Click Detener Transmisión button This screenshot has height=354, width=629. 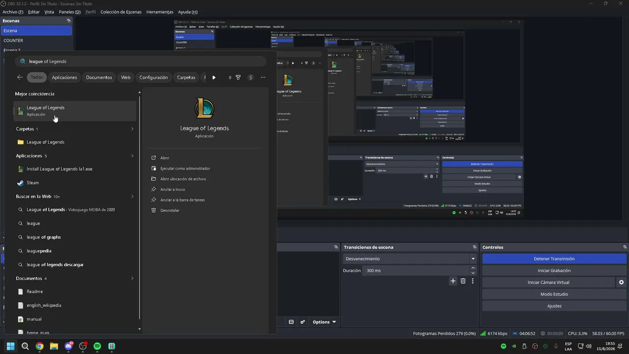(x=554, y=259)
